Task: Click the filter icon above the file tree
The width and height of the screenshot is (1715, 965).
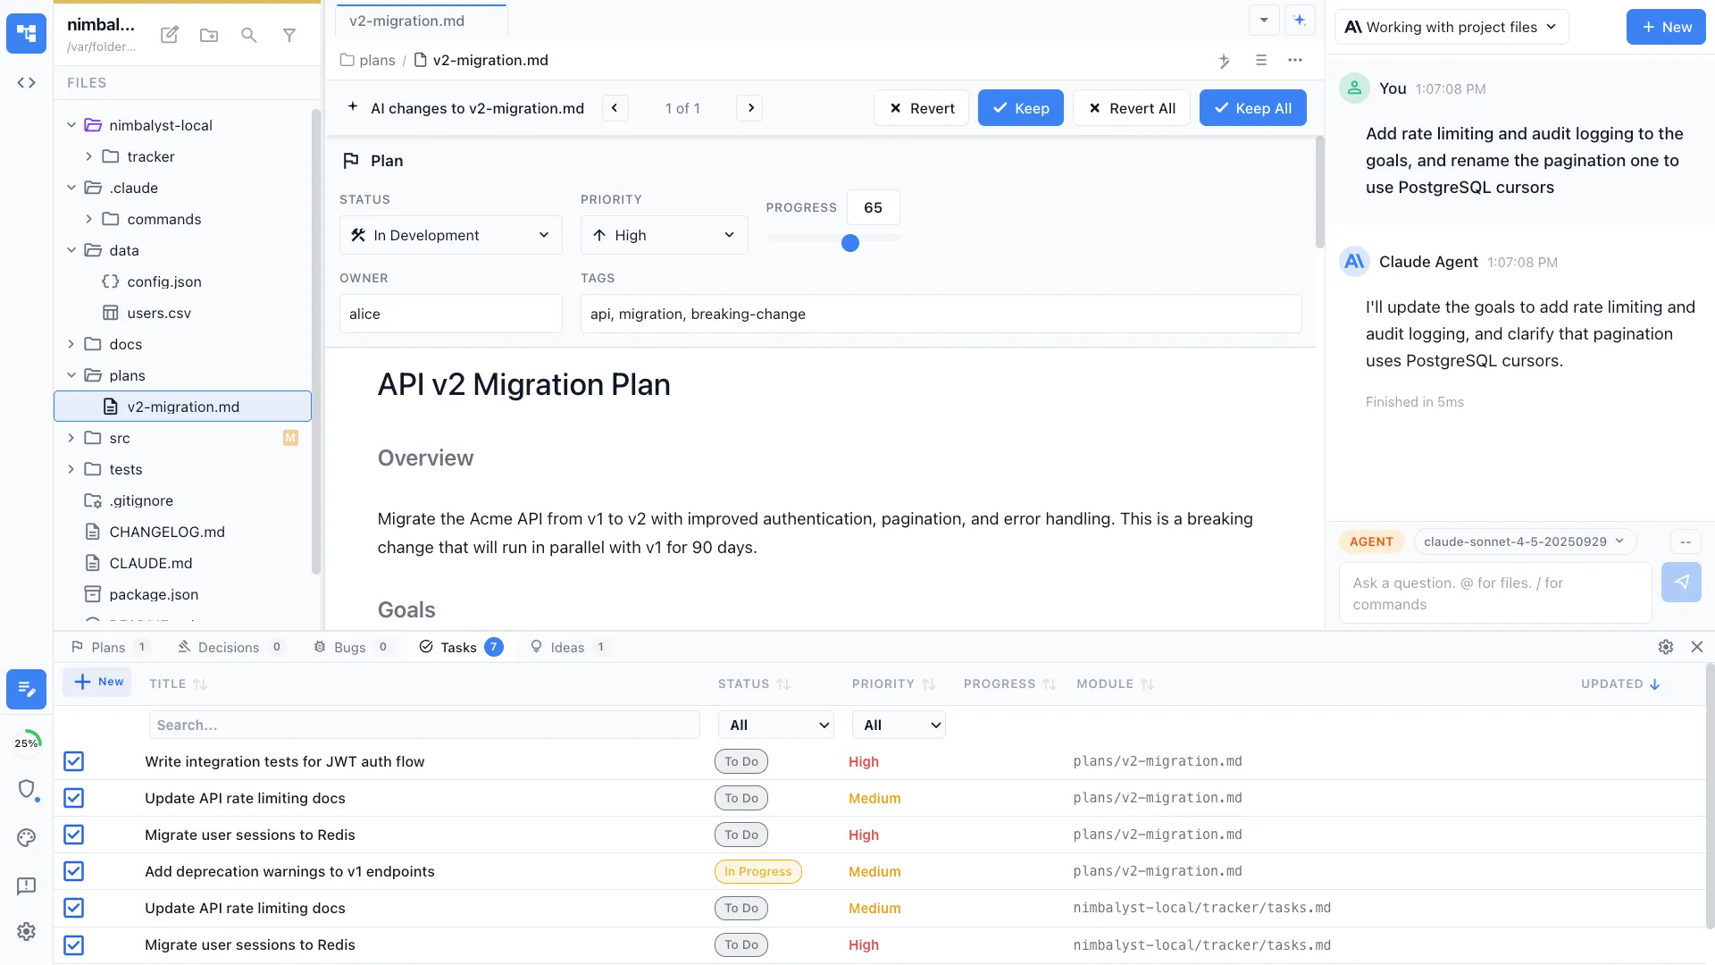Action: click(x=289, y=35)
